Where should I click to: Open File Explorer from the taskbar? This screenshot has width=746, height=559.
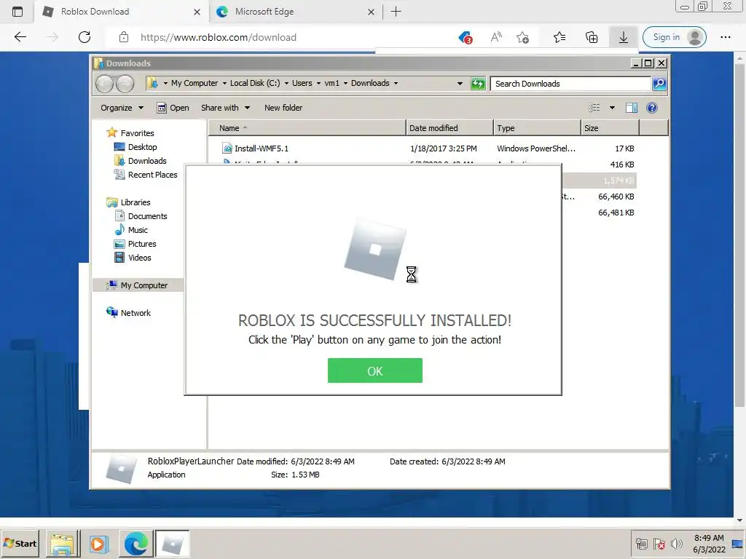[x=63, y=544]
